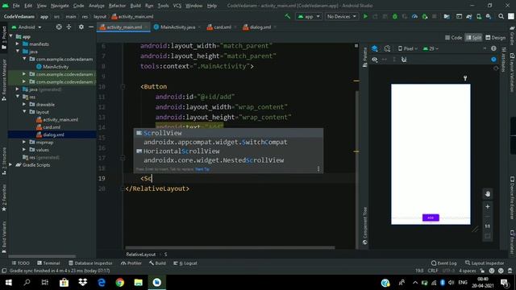Image resolution: width=516 pixels, height=290 pixels.
Task: Run the app with green play button
Action: (x=365, y=16)
